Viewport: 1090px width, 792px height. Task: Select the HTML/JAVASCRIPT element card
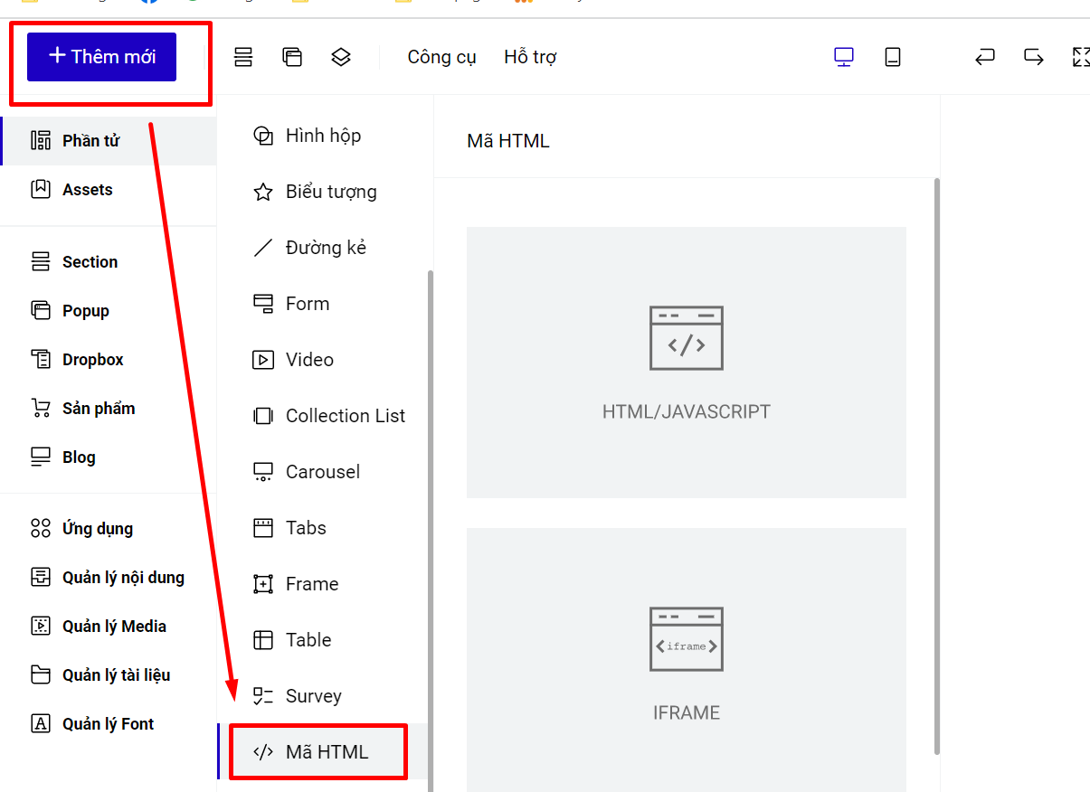point(687,363)
